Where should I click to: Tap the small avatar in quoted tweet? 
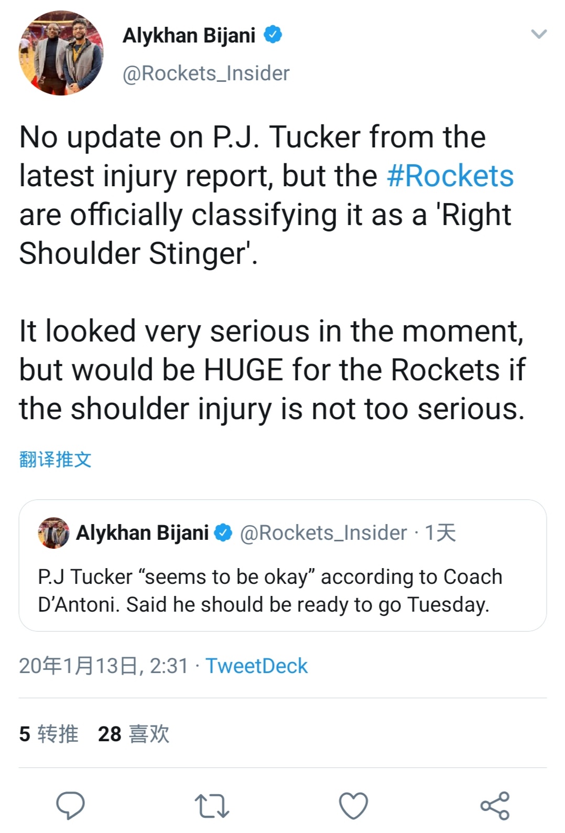tap(53, 533)
